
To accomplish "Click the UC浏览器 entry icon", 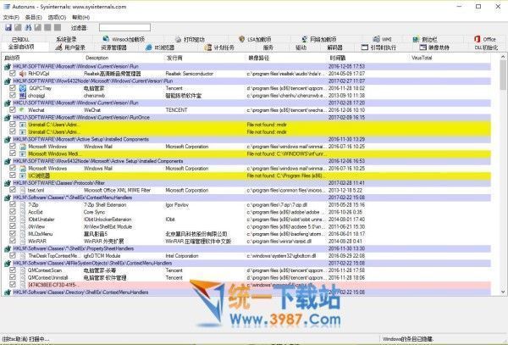I will 22,175.
